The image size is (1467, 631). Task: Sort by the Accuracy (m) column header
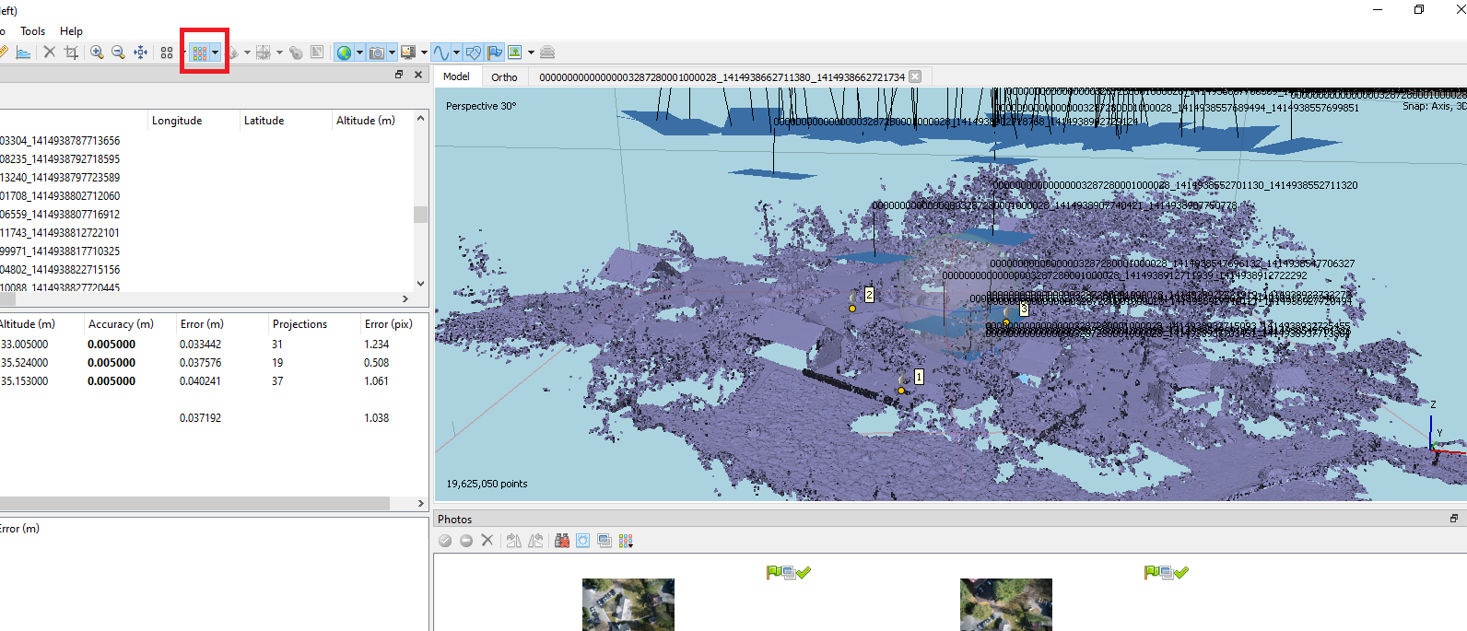[121, 323]
